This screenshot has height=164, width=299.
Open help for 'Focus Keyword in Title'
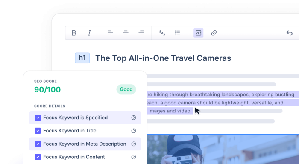click(x=134, y=131)
